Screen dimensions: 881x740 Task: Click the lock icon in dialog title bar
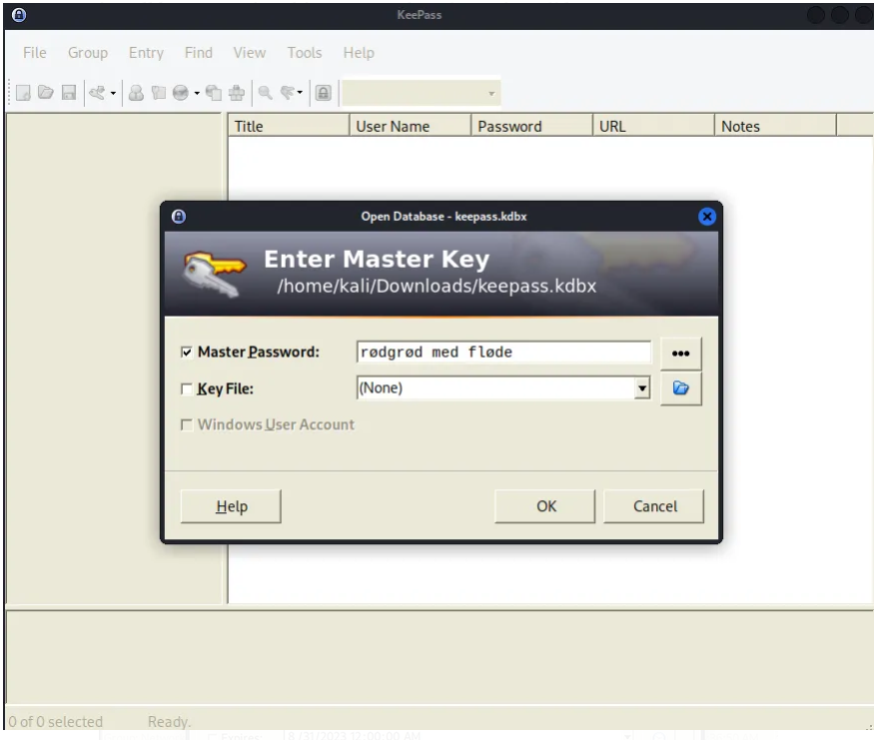pos(179,217)
